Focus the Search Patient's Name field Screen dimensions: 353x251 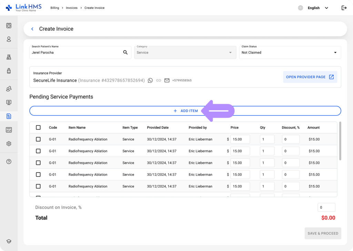coord(80,52)
